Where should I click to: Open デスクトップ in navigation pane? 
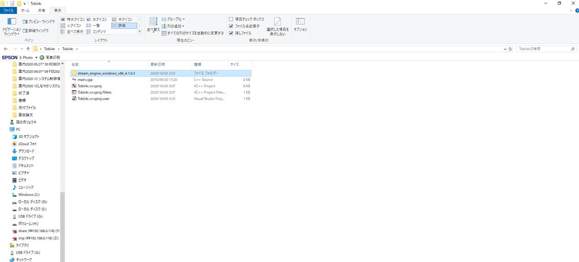23,158
